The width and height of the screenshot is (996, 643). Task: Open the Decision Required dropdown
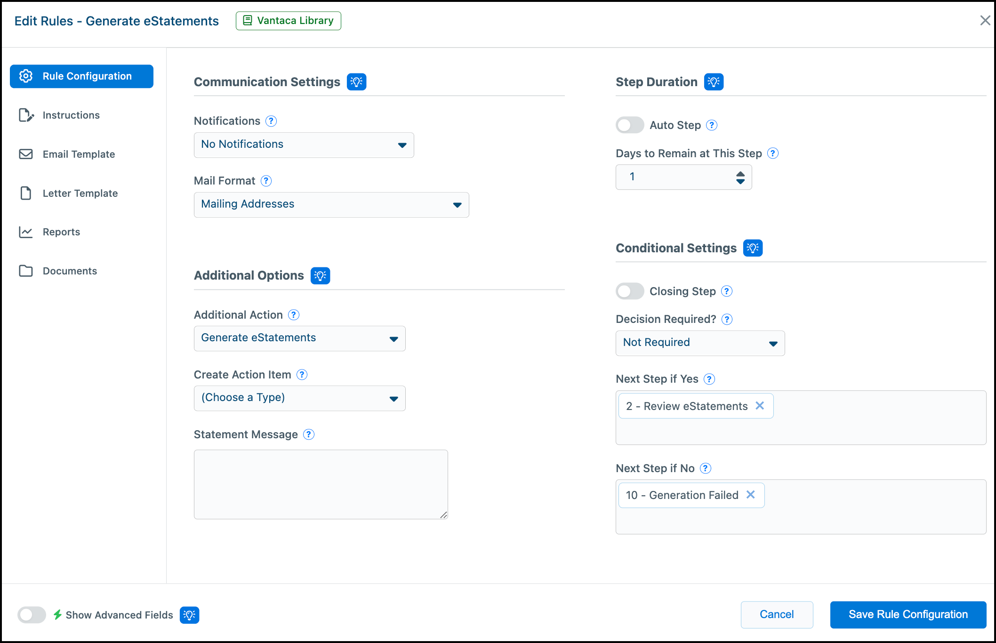click(700, 343)
